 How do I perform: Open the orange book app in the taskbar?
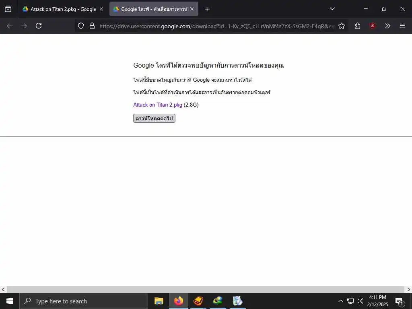198,301
